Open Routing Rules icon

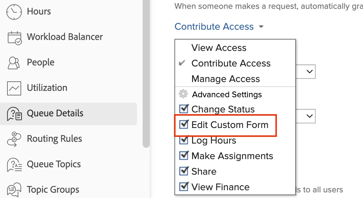click(x=14, y=139)
